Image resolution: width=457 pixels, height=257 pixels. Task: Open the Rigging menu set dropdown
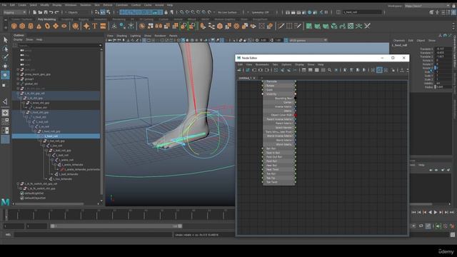click(14, 12)
